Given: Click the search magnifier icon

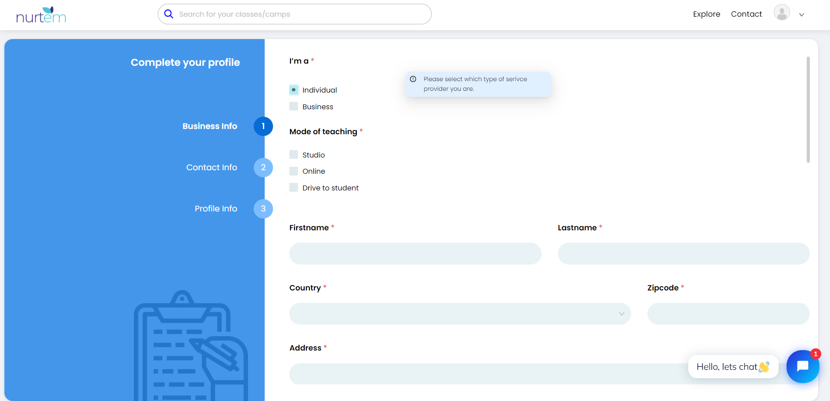Looking at the screenshot, I should [x=169, y=14].
